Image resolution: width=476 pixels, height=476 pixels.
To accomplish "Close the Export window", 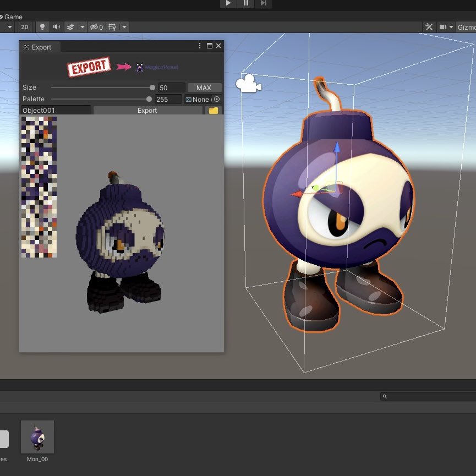I will [x=218, y=46].
